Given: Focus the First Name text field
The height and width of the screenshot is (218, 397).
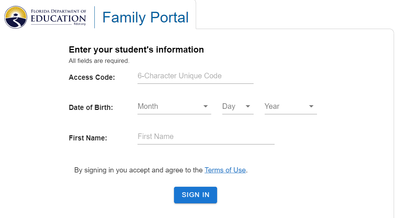Looking at the screenshot, I should click(x=206, y=137).
